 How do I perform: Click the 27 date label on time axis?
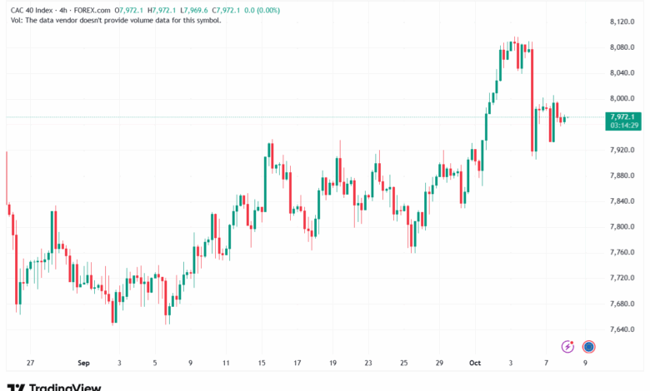coord(30,364)
